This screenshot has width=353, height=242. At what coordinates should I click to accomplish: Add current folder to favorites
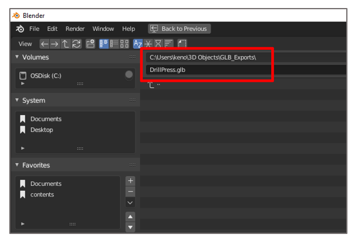pyautogui.click(x=131, y=181)
